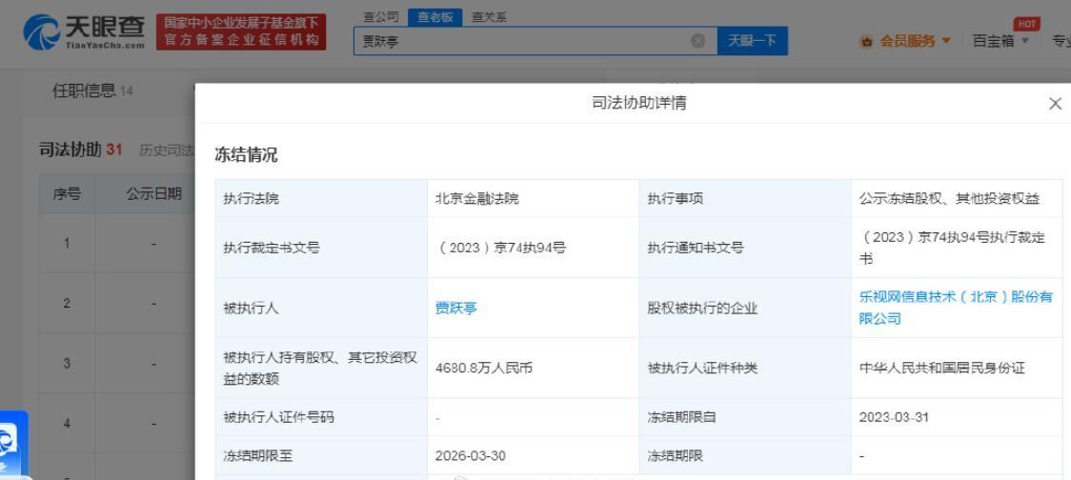Select row 2 in judicial assistance table
Viewport: 1071px width, 480px height.
click(117, 303)
